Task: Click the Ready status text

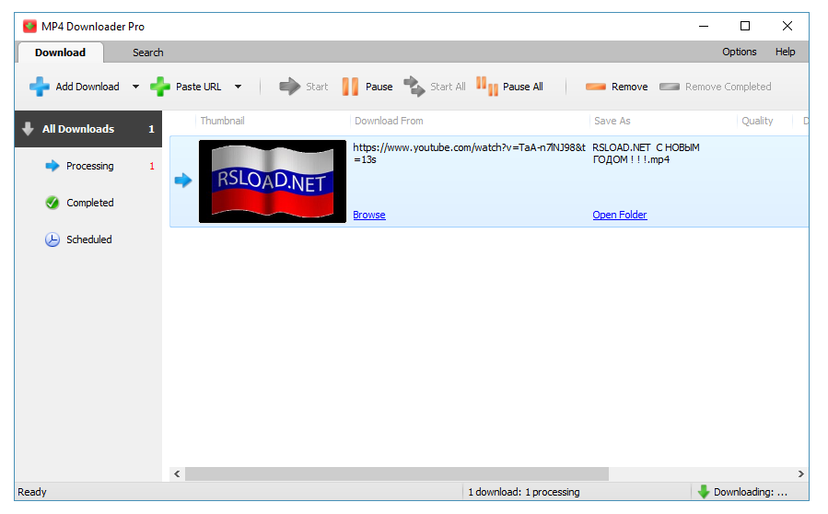Action: (32, 492)
